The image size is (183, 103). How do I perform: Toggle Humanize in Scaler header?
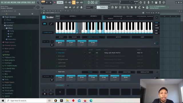(150, 16)
